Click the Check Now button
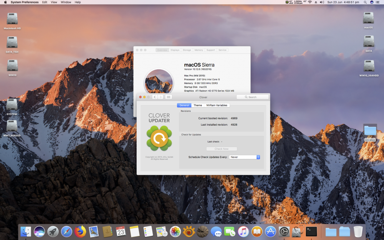Image resolution: width=384 pixels, height=240 pixels. (222, 149)
